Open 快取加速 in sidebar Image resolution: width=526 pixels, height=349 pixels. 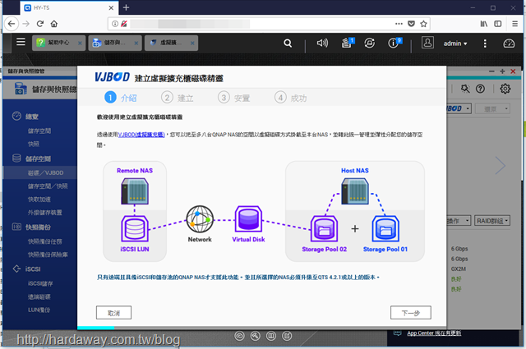39,200
